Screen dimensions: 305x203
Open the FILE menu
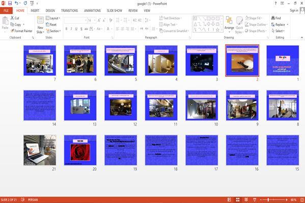pyautogui.click(x=6, y=11)
